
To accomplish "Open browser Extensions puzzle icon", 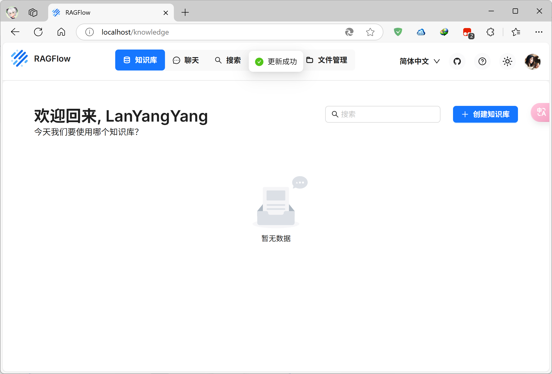I will [x=490, y=32].
